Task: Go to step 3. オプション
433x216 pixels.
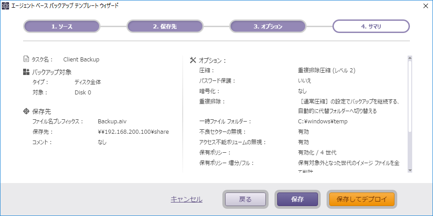Action: pyautogui.click(x=268, y=26)
